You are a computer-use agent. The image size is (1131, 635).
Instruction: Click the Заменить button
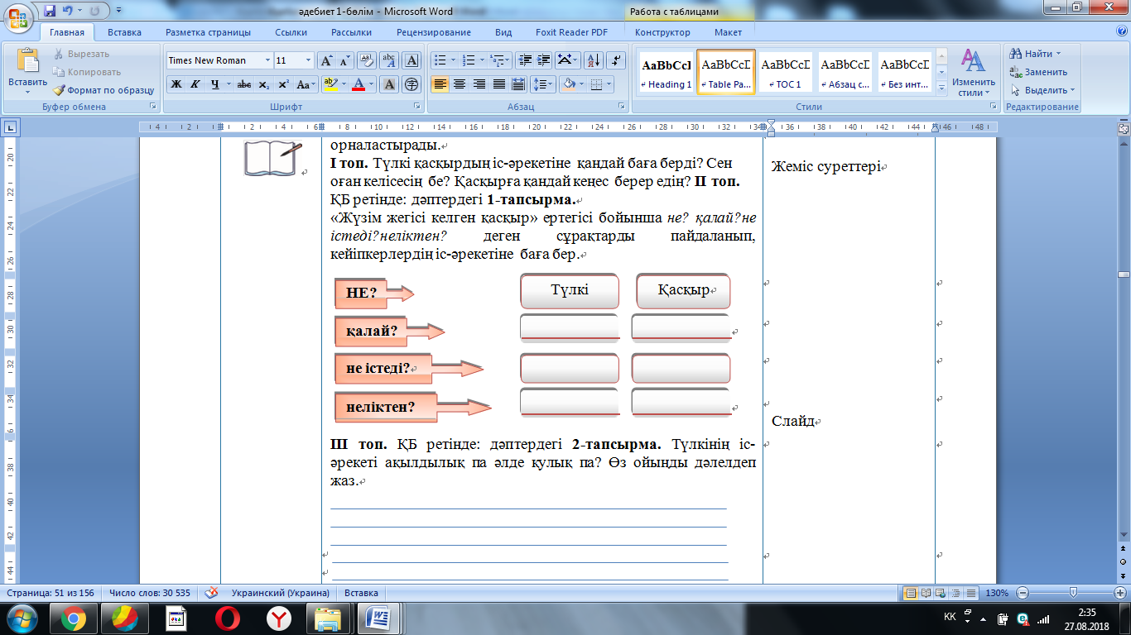1040,72
